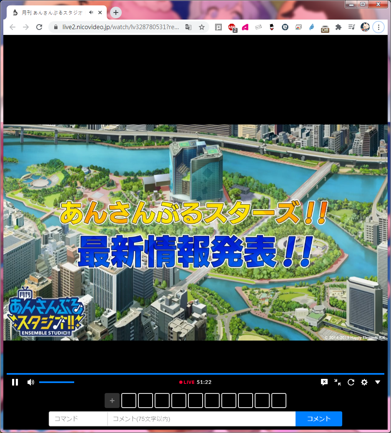This screenshot has width=391, height=433.
Task: Go forward in browser history
Action: pos(26,27)
